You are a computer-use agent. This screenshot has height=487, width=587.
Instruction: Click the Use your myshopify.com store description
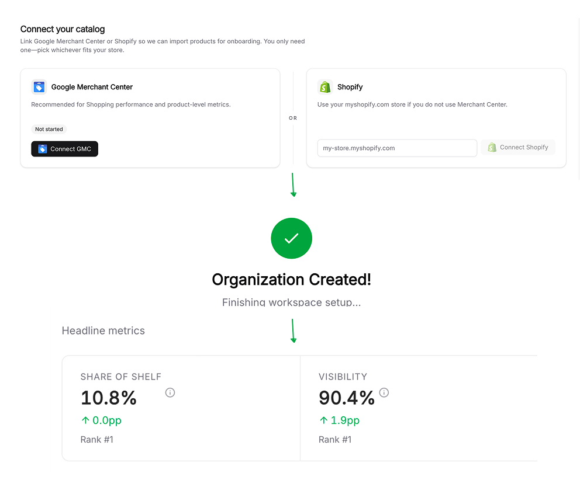coord(412,105)
